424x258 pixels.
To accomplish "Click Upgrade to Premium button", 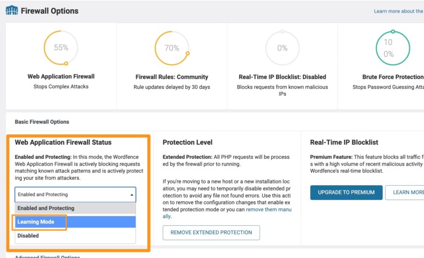I will (346, 193).
